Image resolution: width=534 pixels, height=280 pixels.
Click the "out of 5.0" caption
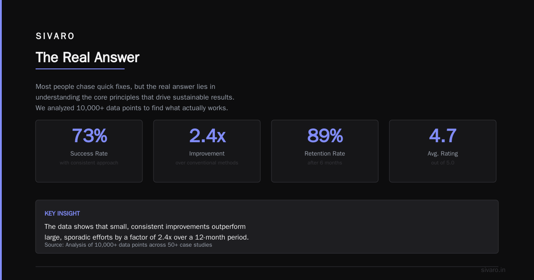[x=443, y=163]
